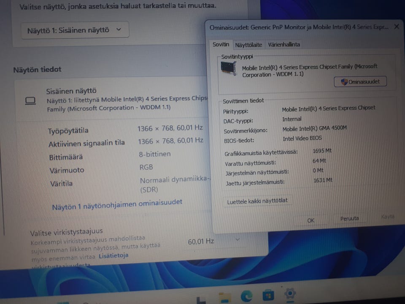Click the laptop icon beside Sisäinen näyttö

tap(30, 100)
